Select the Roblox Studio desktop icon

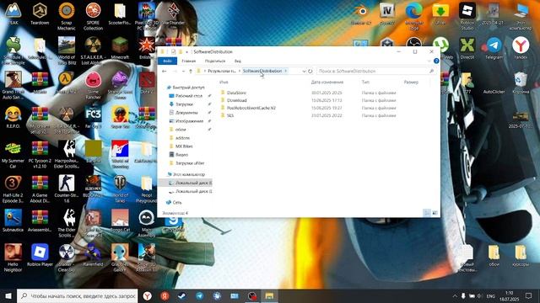[467, 17]
